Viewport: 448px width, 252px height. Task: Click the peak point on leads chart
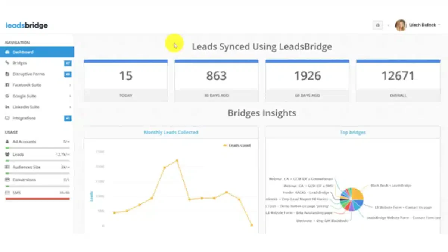[x=177, y=161]
